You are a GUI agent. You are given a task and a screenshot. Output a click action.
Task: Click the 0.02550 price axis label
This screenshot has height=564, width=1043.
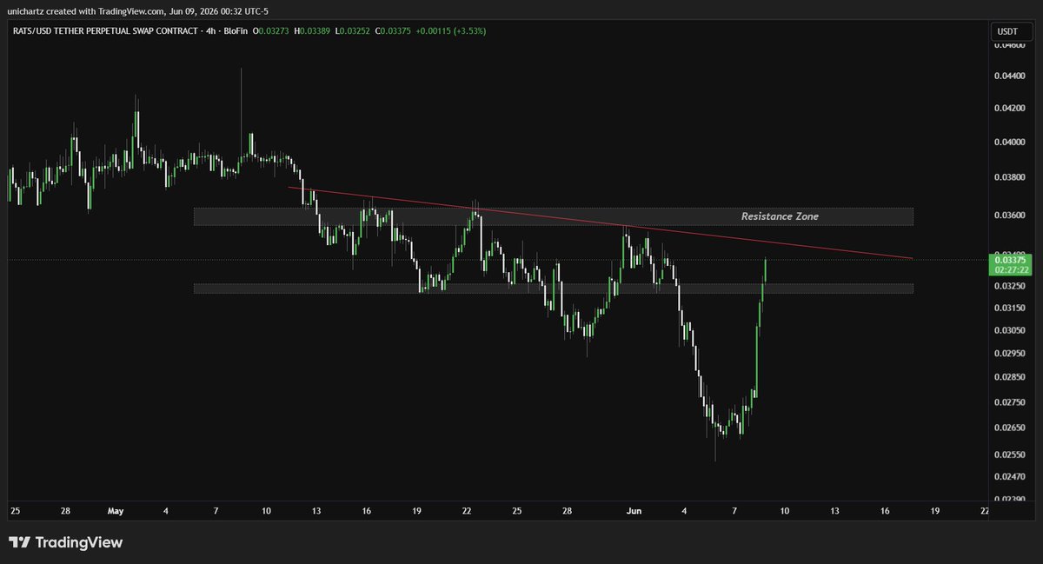pyautogui.click(x=1011, y=454)
